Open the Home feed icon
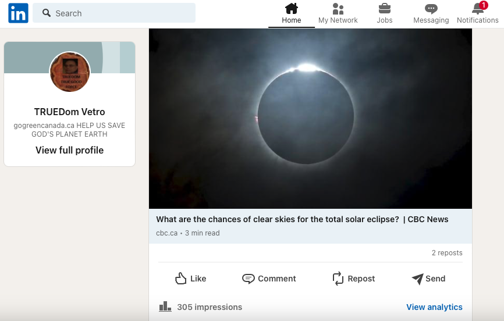This screenshot has height=321, width=504. [x=292, y=9]
